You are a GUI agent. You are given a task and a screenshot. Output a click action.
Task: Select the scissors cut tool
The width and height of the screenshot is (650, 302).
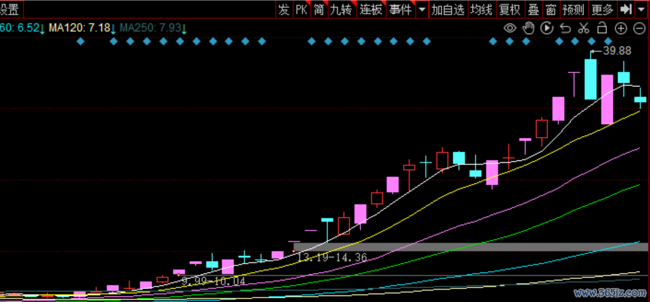point(584,28)
